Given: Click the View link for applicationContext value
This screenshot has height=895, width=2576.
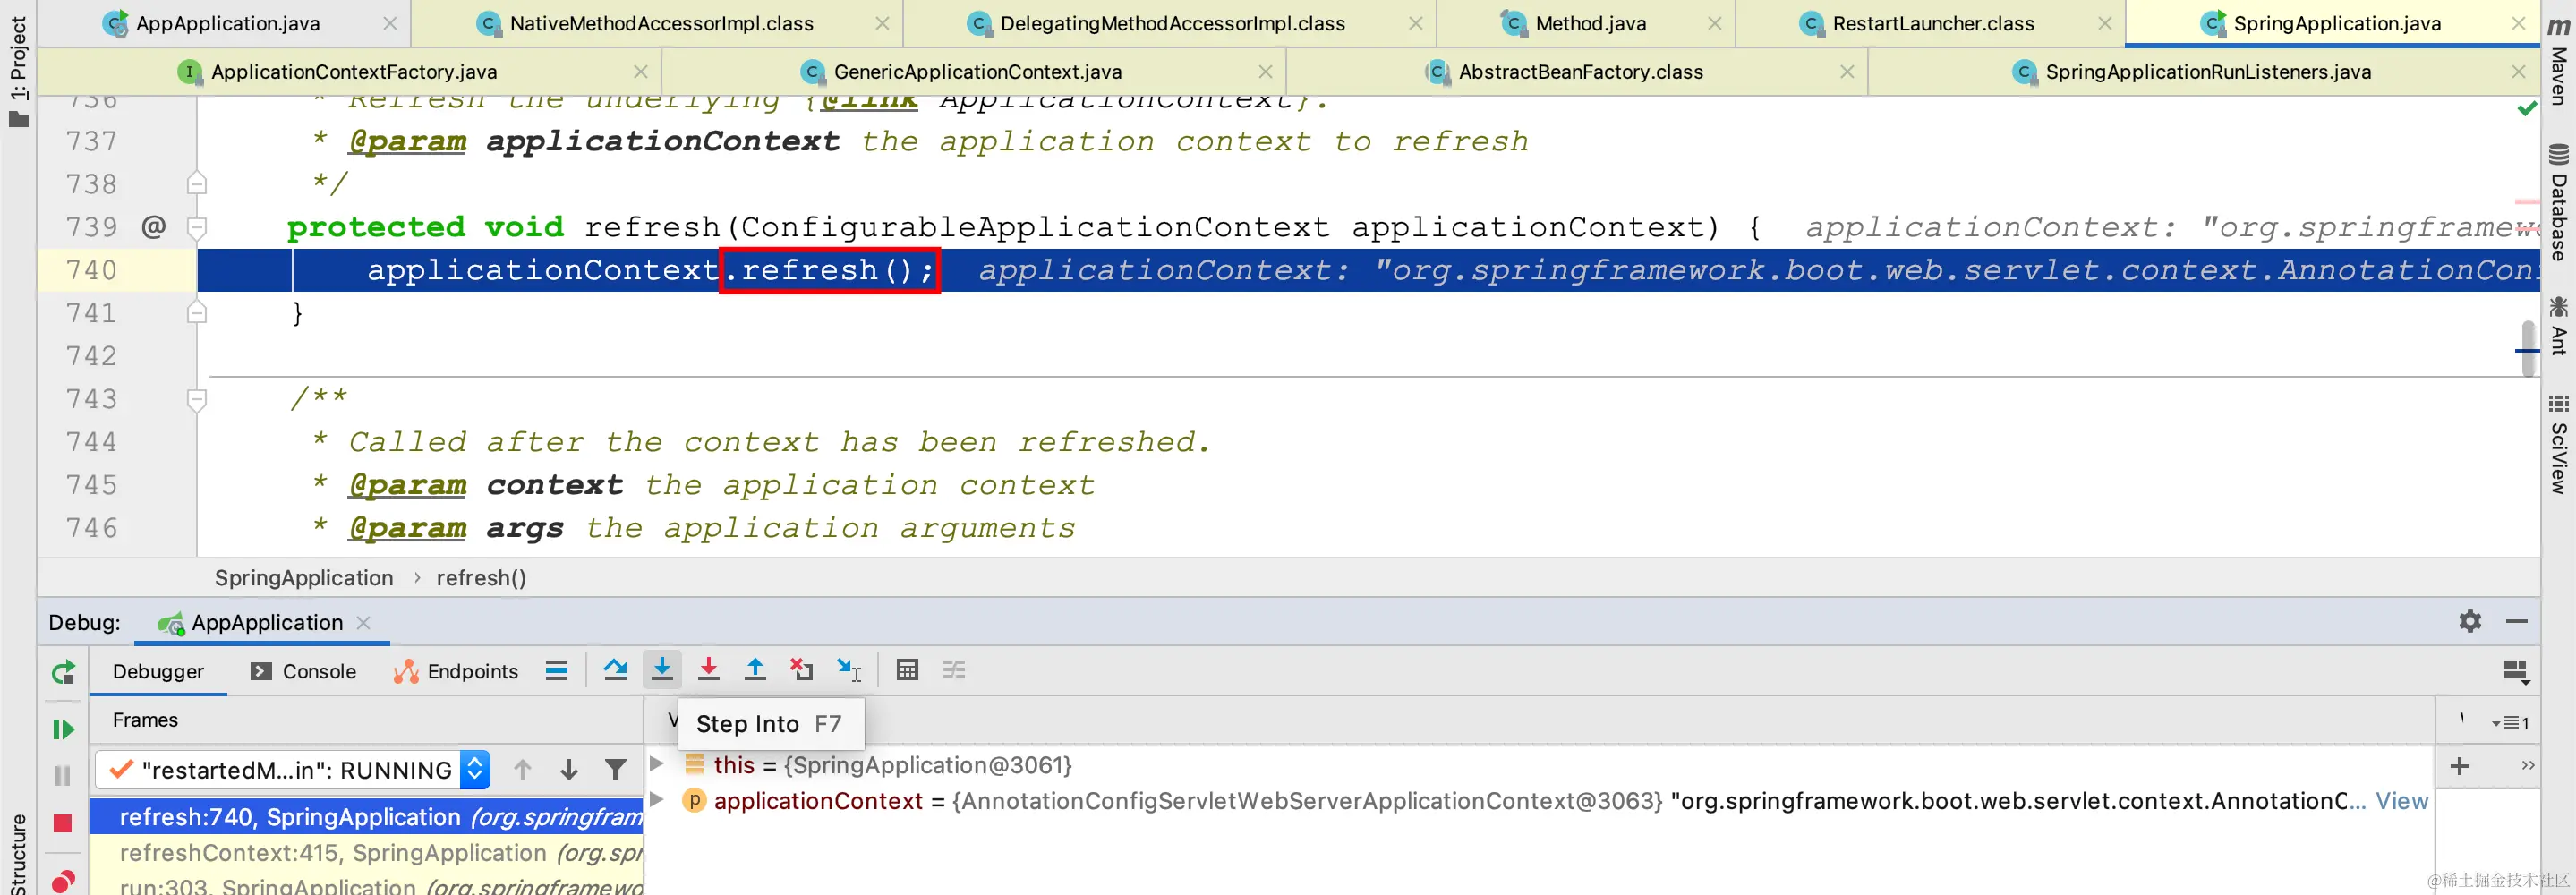Looking at the screenshot, I should (x=2402, y=800).
